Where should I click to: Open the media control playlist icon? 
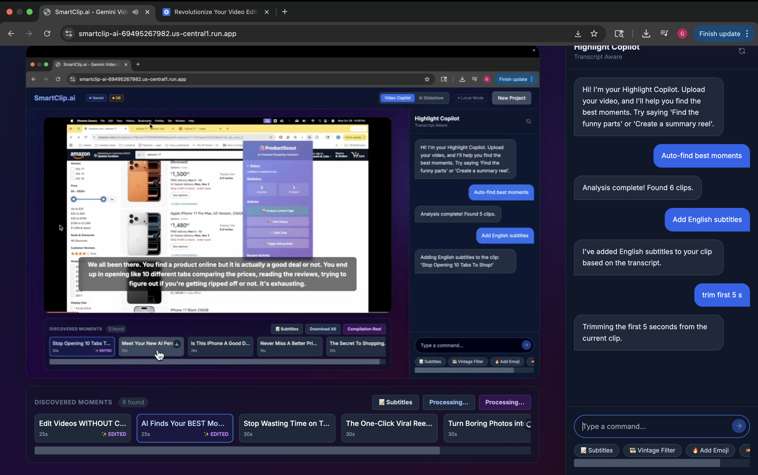click(x=664, y=34)
